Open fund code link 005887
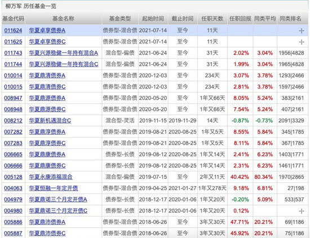Image resolution: width=310 pixels, height=238 pixels. pyautogui.click(x=13, y=233)
